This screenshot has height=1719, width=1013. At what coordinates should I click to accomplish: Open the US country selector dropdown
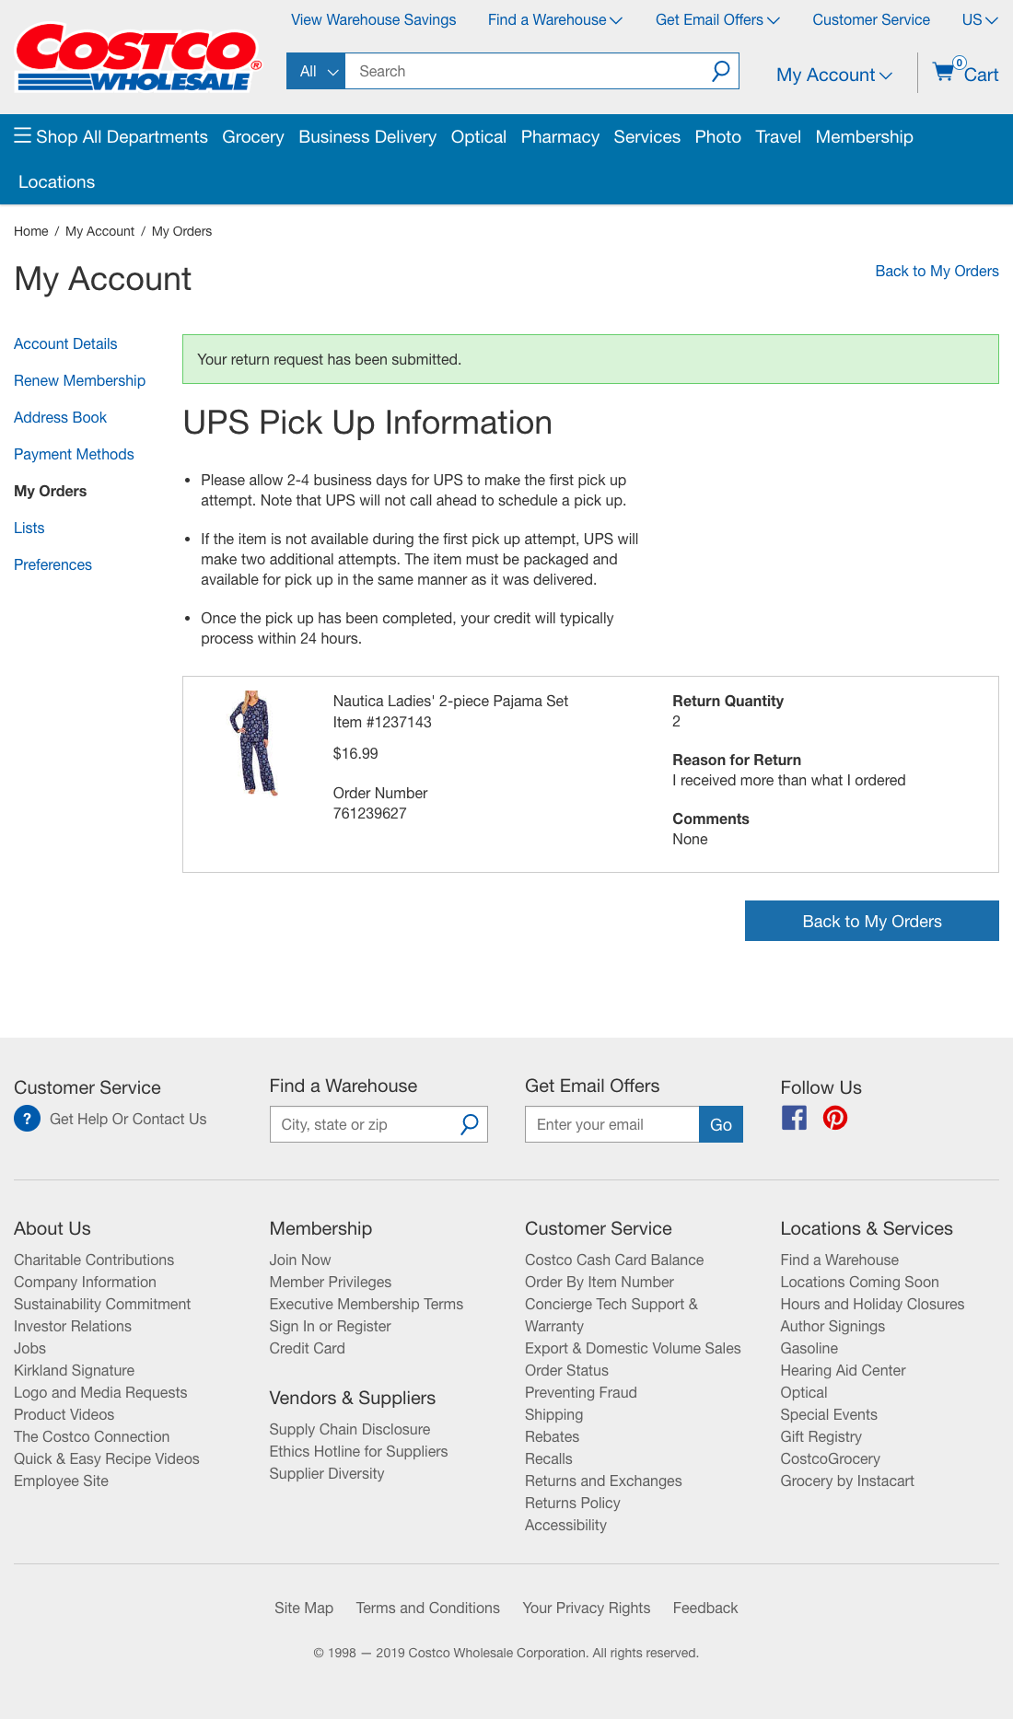tap(976, 19)
